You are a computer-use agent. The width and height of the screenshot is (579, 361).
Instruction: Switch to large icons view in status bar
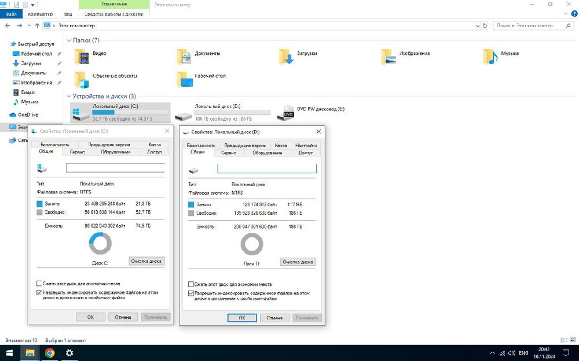click(572, 340)
